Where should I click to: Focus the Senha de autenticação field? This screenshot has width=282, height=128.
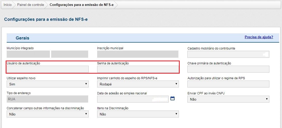coord(138,69)
